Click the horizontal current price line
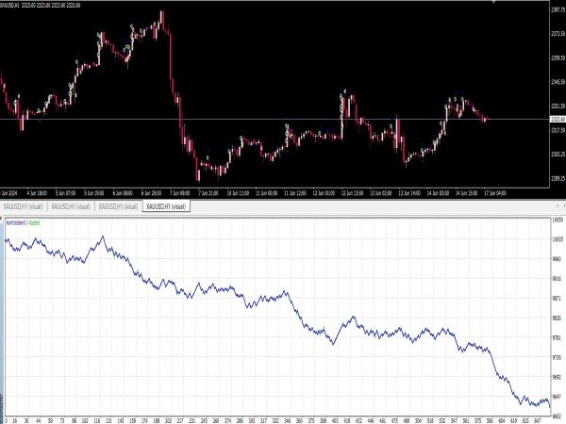 (x=275, y=119)
